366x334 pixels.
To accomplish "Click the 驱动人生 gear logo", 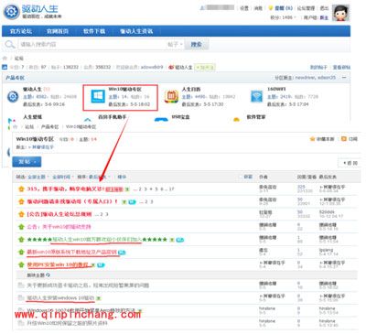I will tap(11, 12).
